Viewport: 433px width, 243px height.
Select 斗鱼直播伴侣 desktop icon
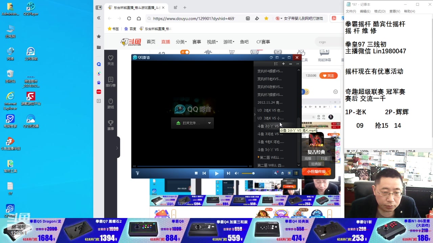click(x=10, y=143)
